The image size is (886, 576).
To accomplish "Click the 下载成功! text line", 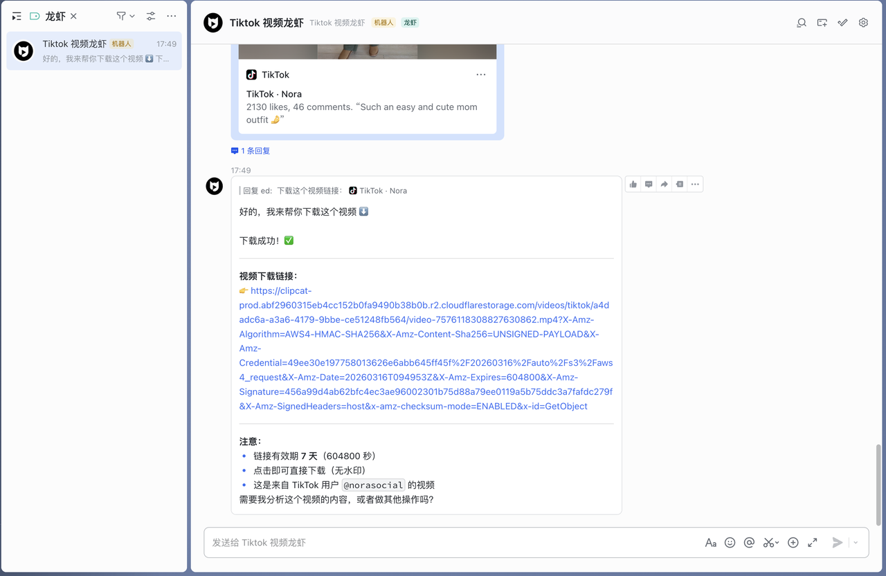I will [x=266, y=241].
